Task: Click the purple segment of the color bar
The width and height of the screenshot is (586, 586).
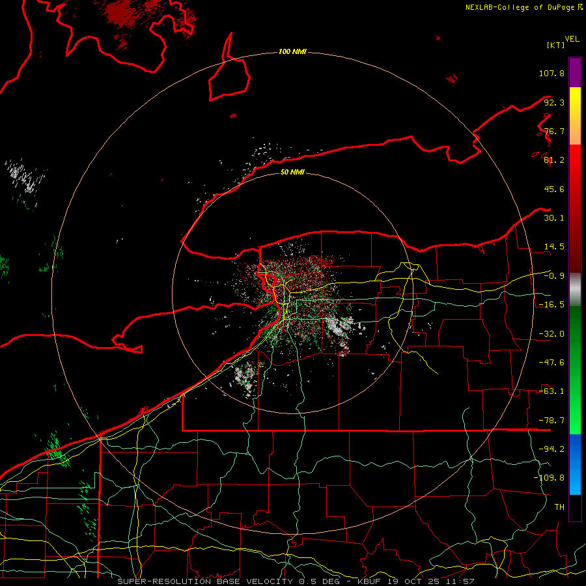Action: [x=575, y=72]
